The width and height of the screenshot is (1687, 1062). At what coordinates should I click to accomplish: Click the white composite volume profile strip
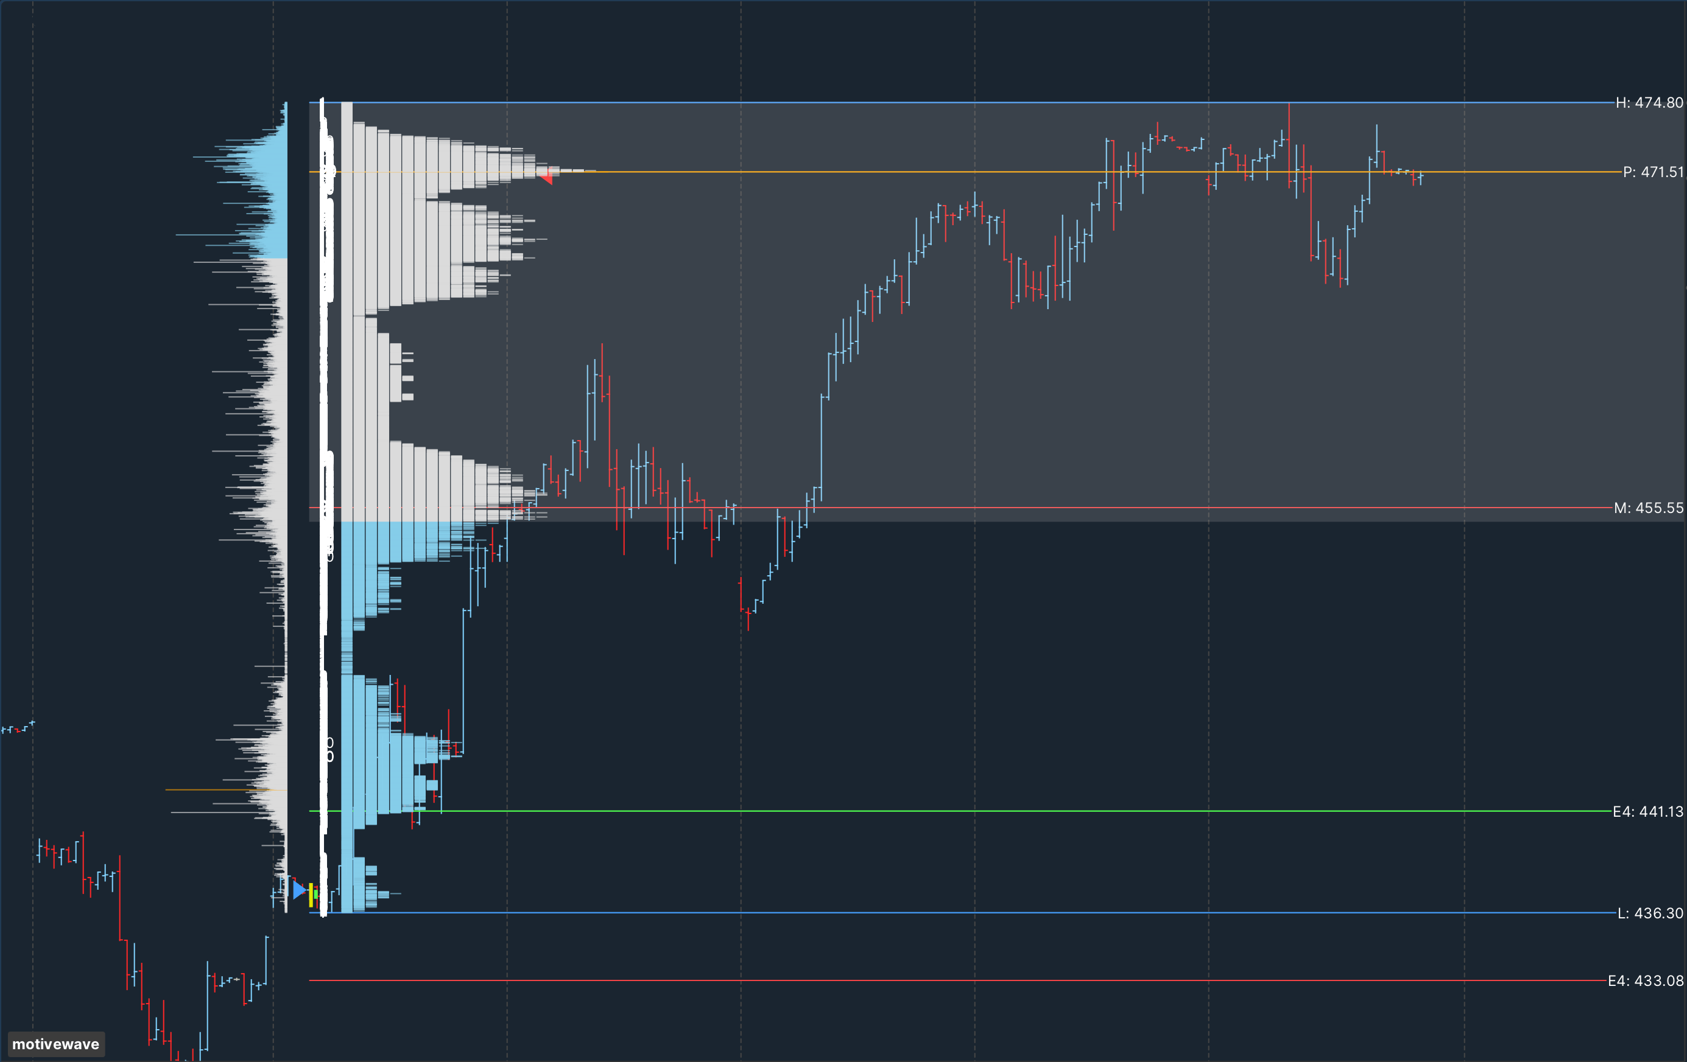coord(326,490)
